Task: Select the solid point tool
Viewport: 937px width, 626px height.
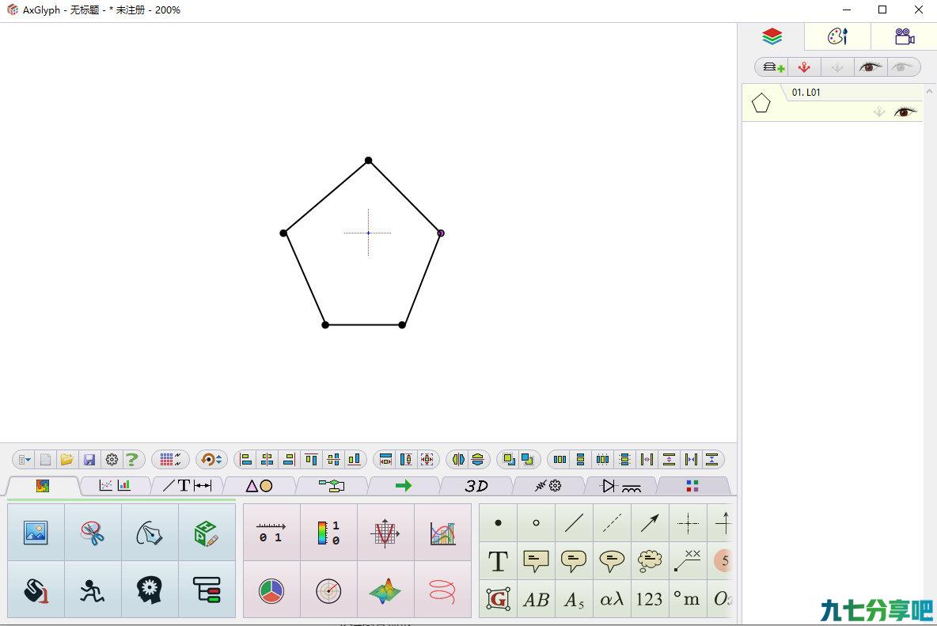Action: click(x=498, y=522)
